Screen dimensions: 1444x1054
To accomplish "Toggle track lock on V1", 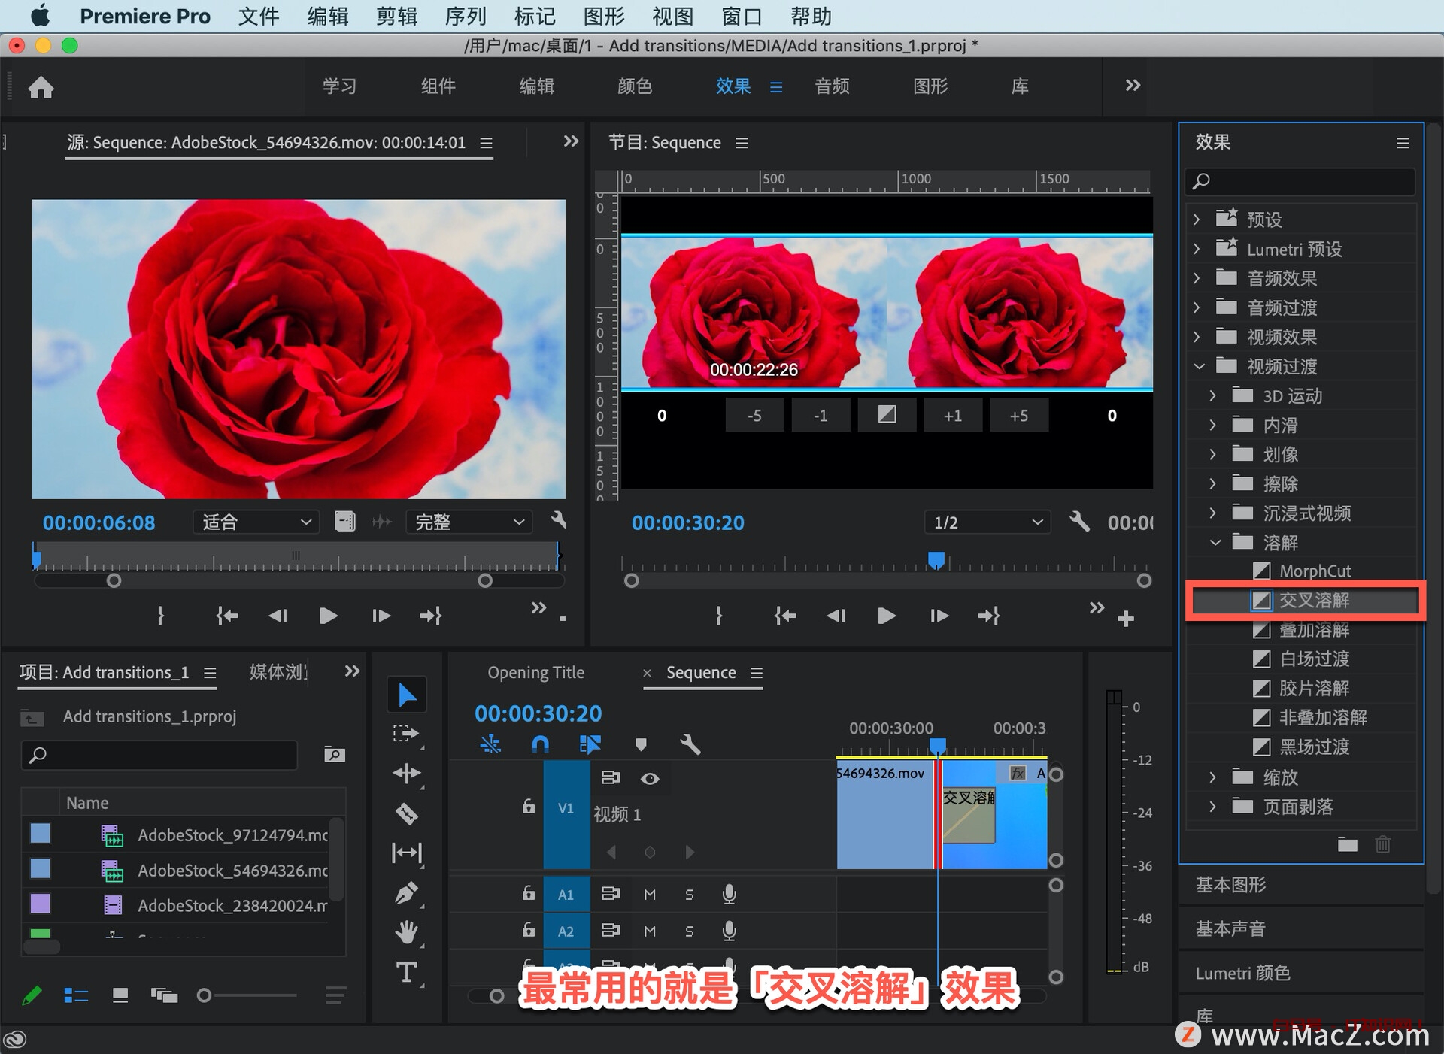I will [529, 807].
